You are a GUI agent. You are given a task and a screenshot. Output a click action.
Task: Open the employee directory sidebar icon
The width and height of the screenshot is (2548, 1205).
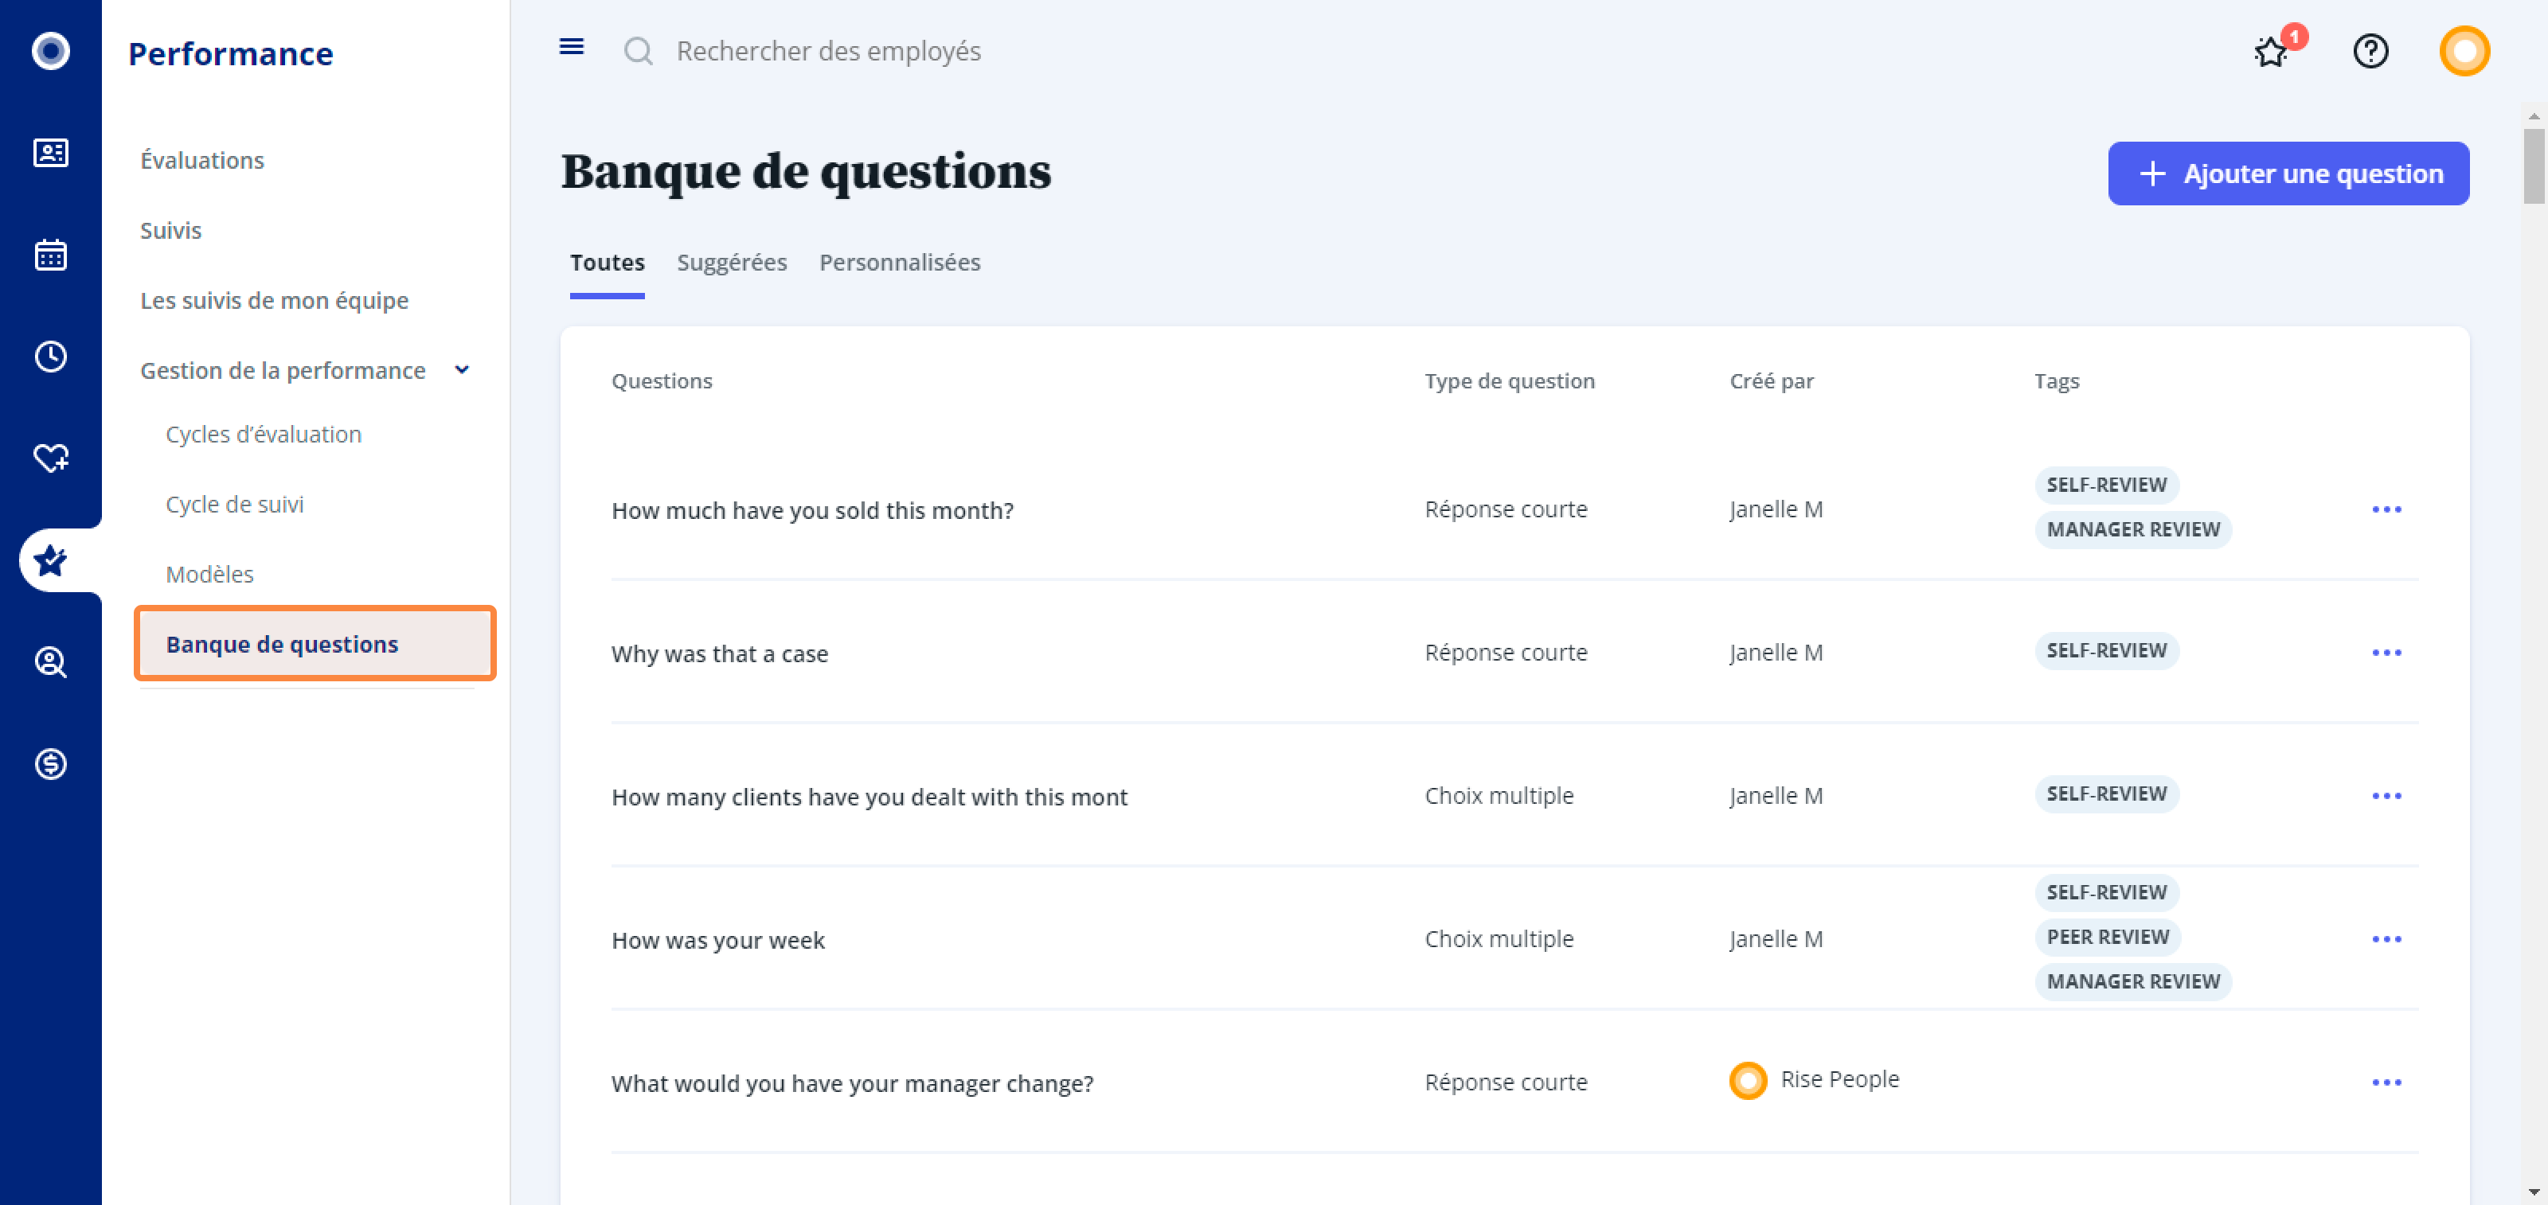click(50, 152)
